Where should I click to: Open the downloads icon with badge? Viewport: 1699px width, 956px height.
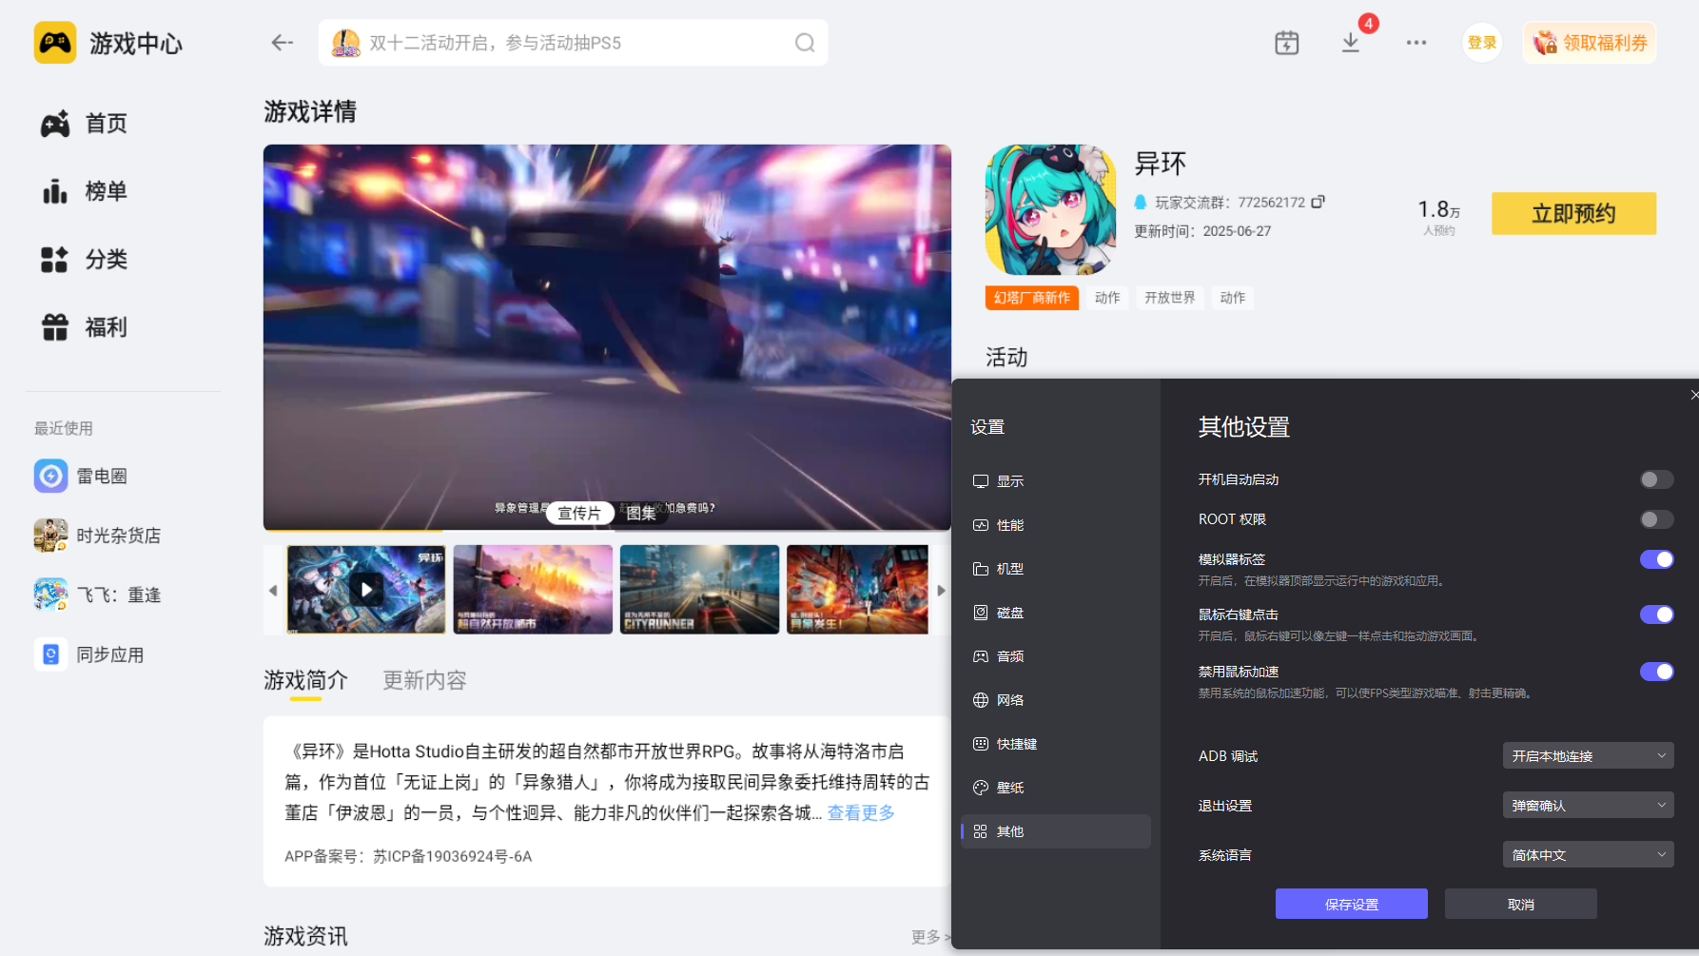[1351, 43]
